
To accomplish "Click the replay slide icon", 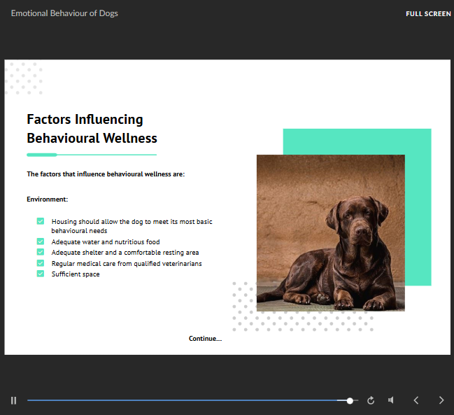I will point(371,400).
